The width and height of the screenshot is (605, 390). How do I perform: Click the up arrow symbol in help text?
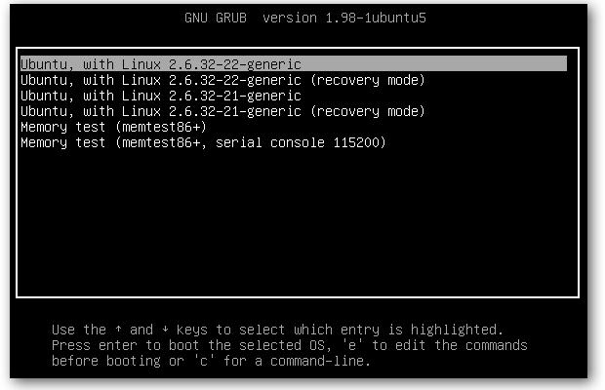point(117,330)
